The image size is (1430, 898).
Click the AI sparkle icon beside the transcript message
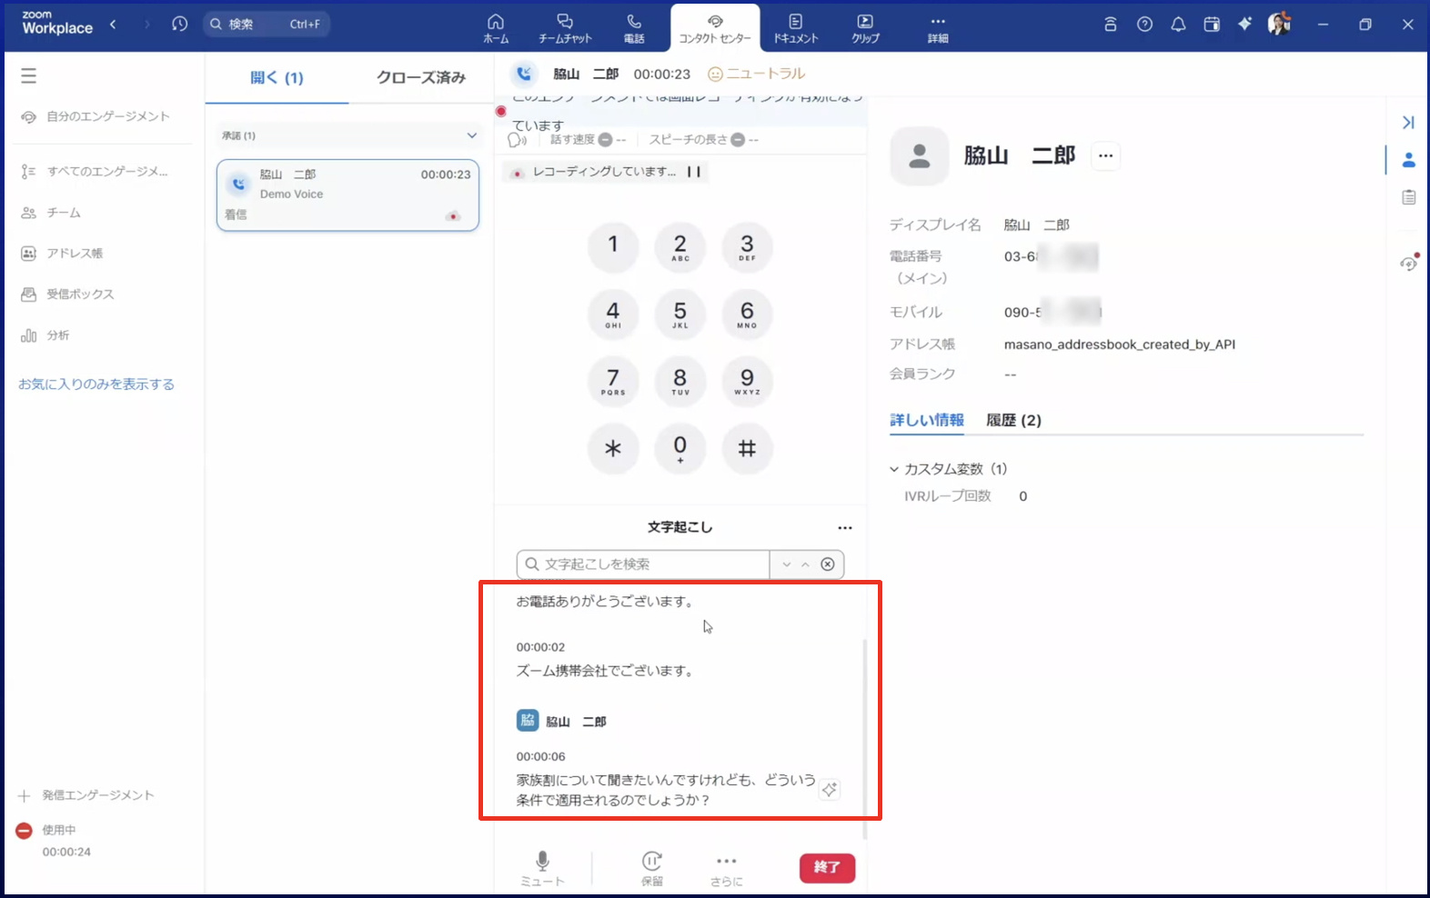tap(830, 790)
